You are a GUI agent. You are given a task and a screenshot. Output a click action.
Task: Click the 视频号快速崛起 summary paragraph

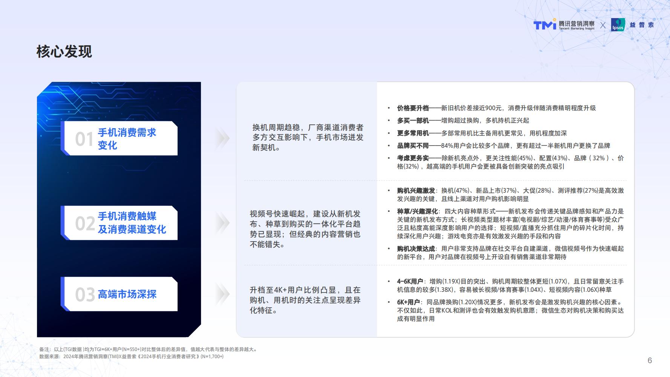(305, 229)
